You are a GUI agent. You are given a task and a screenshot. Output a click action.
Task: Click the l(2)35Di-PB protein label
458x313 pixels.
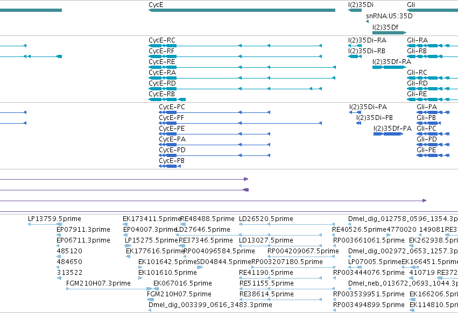(374, 118)
